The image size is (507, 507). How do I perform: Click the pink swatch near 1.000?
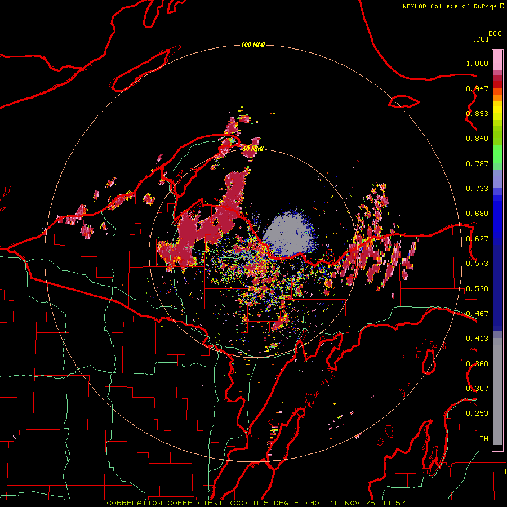[x=497, y=60]
